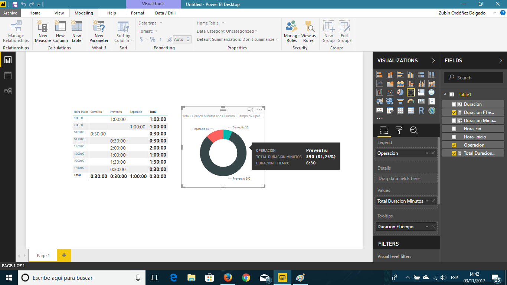Save the report from quick access toolbar
The image size is (507, 285).
15,4
